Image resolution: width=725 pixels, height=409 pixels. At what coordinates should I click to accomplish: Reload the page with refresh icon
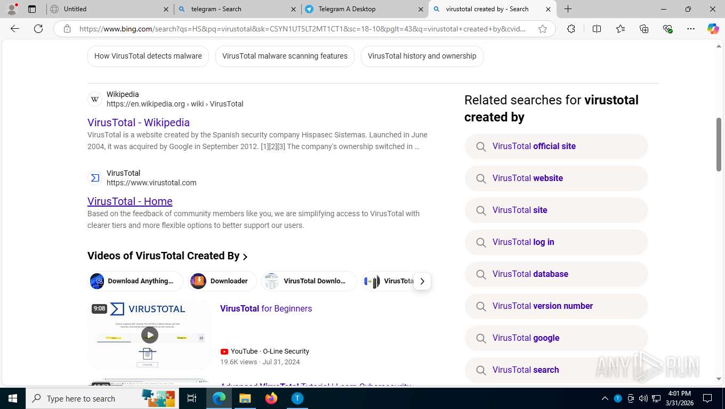[38, 29]
